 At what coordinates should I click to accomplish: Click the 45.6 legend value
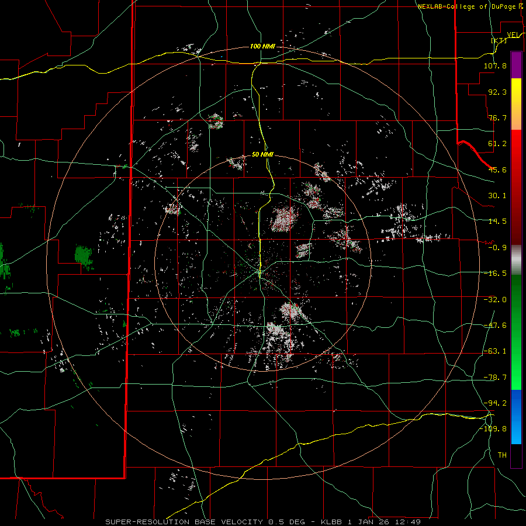[497, 169]
